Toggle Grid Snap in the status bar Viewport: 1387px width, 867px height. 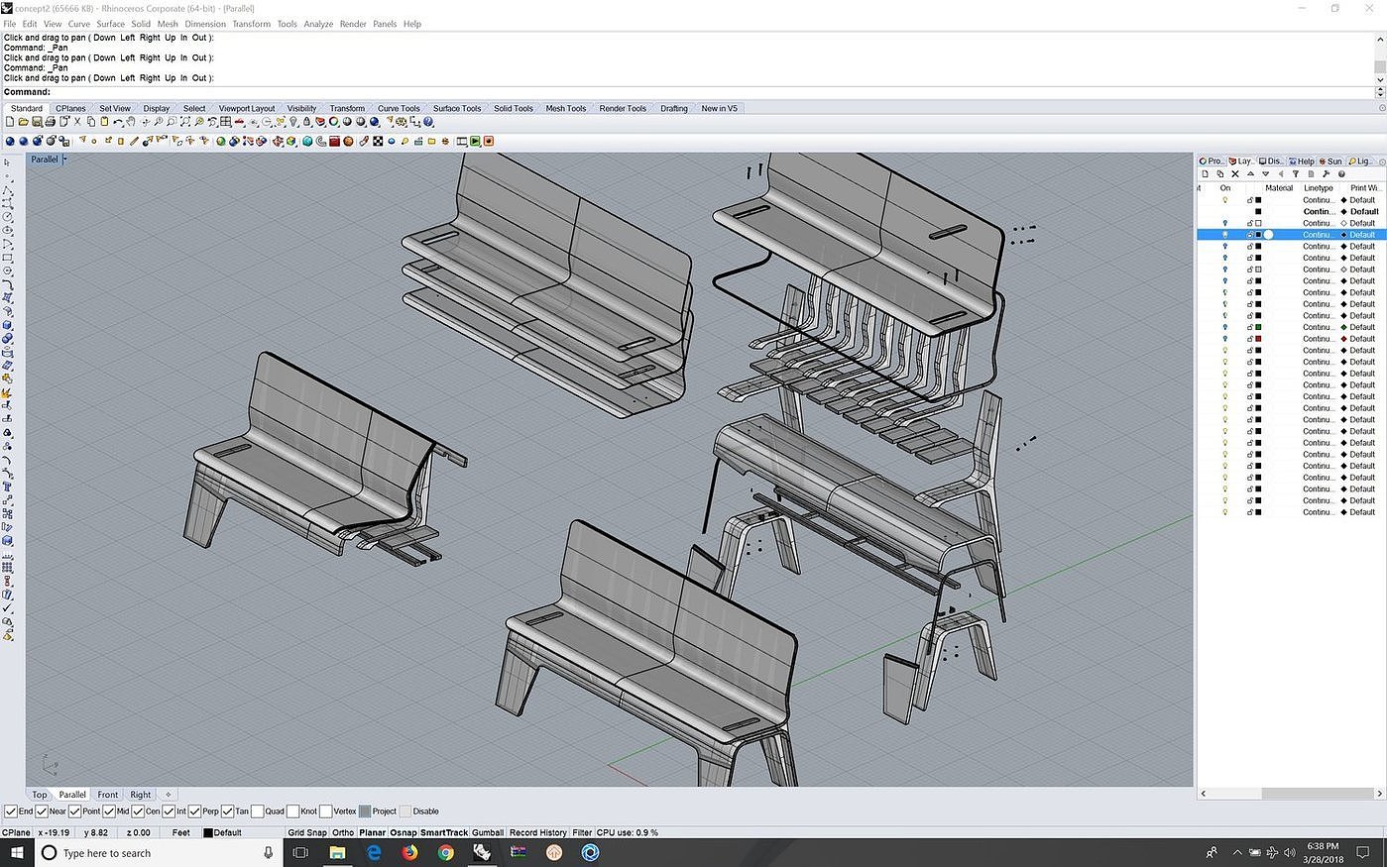306,832
